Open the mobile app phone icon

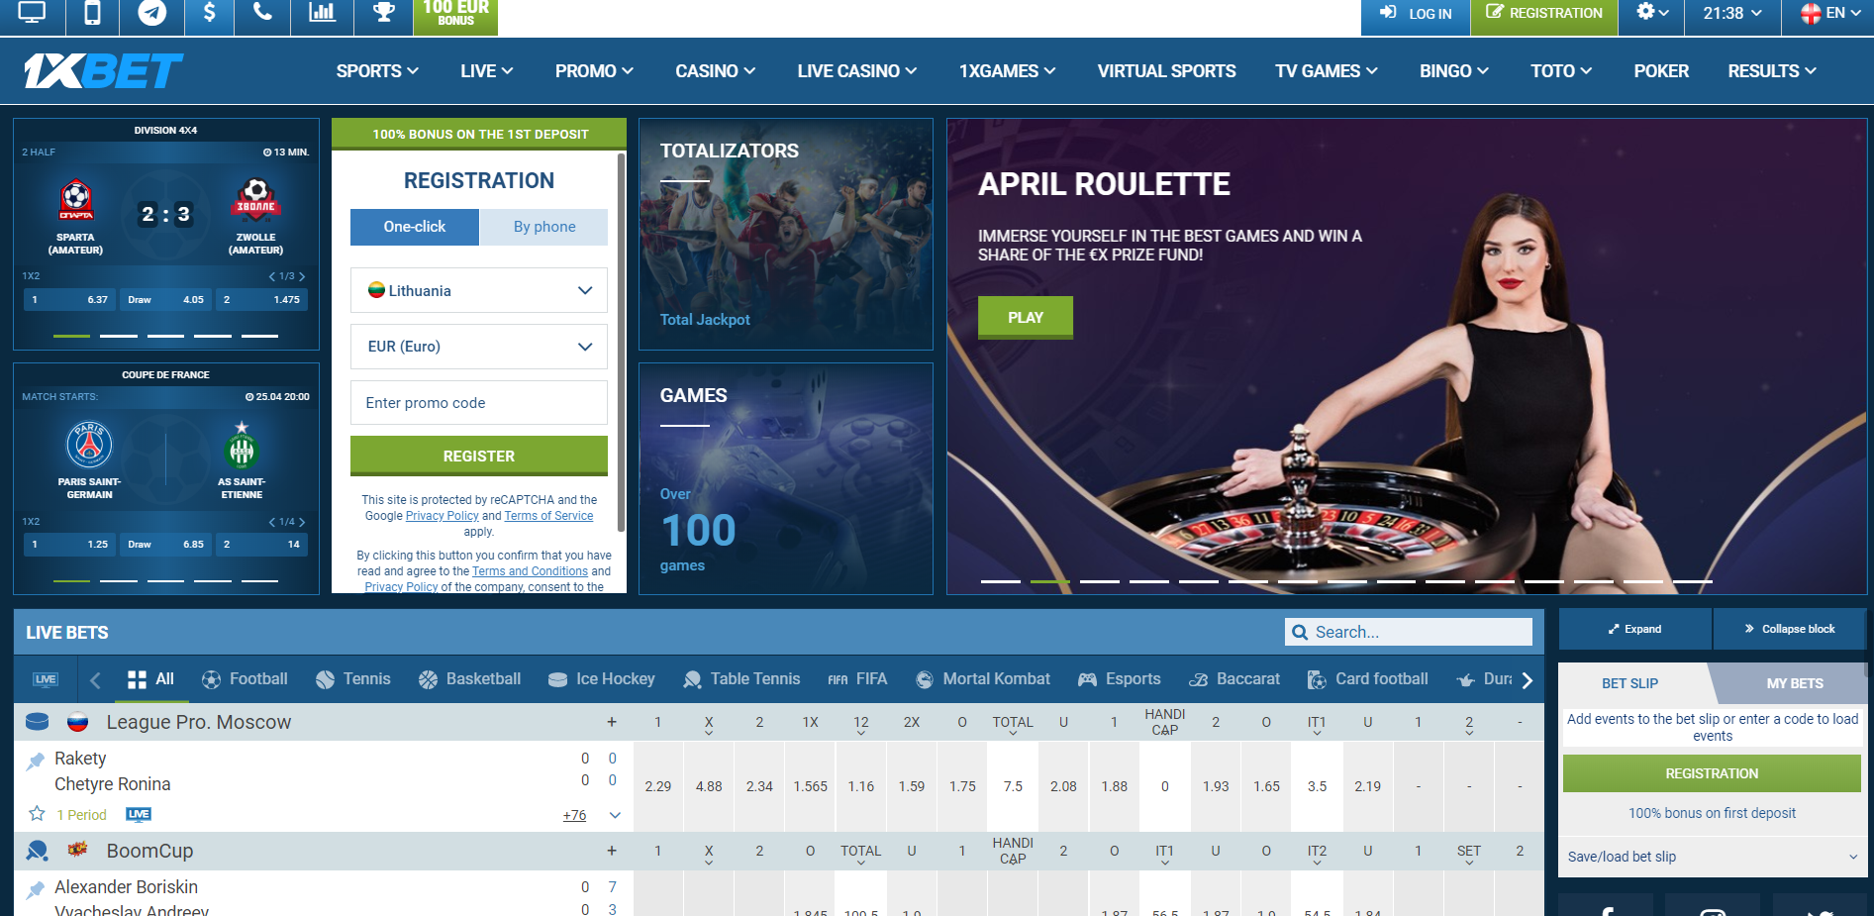(x=92, y=13)
